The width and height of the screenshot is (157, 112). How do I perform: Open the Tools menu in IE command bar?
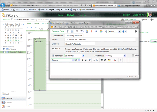tap(66, 10)
